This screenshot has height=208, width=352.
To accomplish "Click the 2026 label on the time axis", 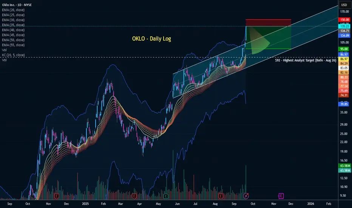I will (311, 204).
